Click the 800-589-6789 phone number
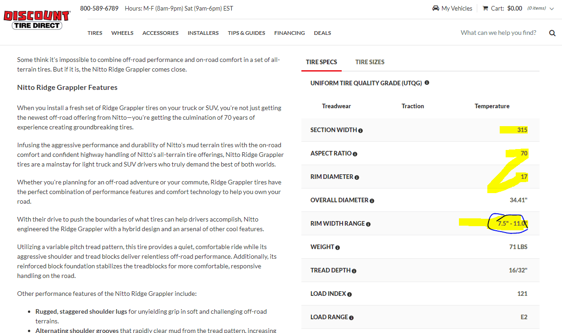Viewport: 562px width, 333px height. click(x=99, y=8)
